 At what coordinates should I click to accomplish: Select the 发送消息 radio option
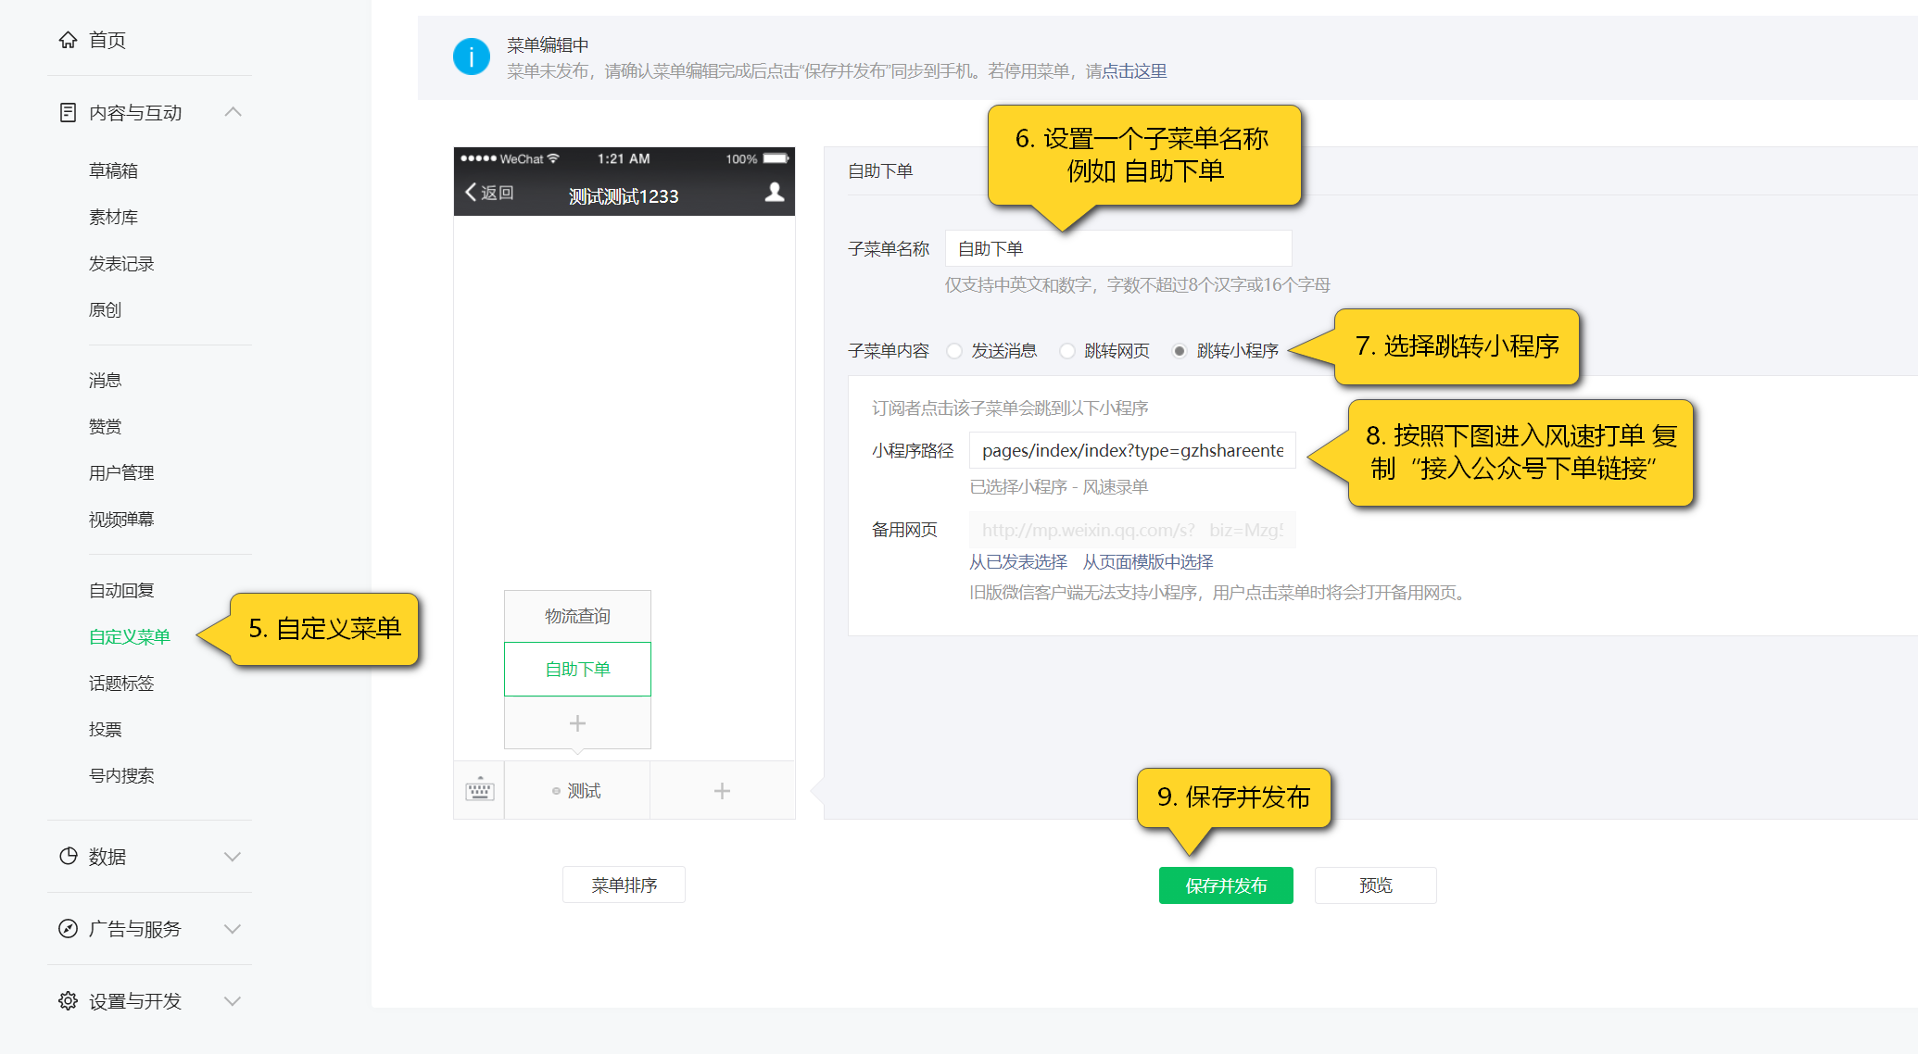[x=954, y=351]
